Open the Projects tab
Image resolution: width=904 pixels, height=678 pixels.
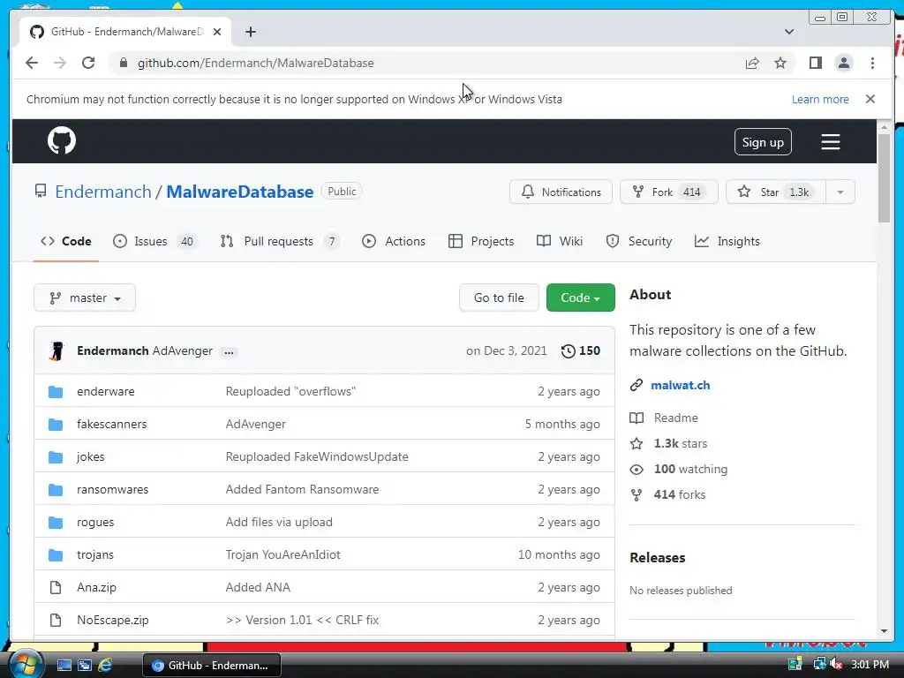click(x=481, y=242)
